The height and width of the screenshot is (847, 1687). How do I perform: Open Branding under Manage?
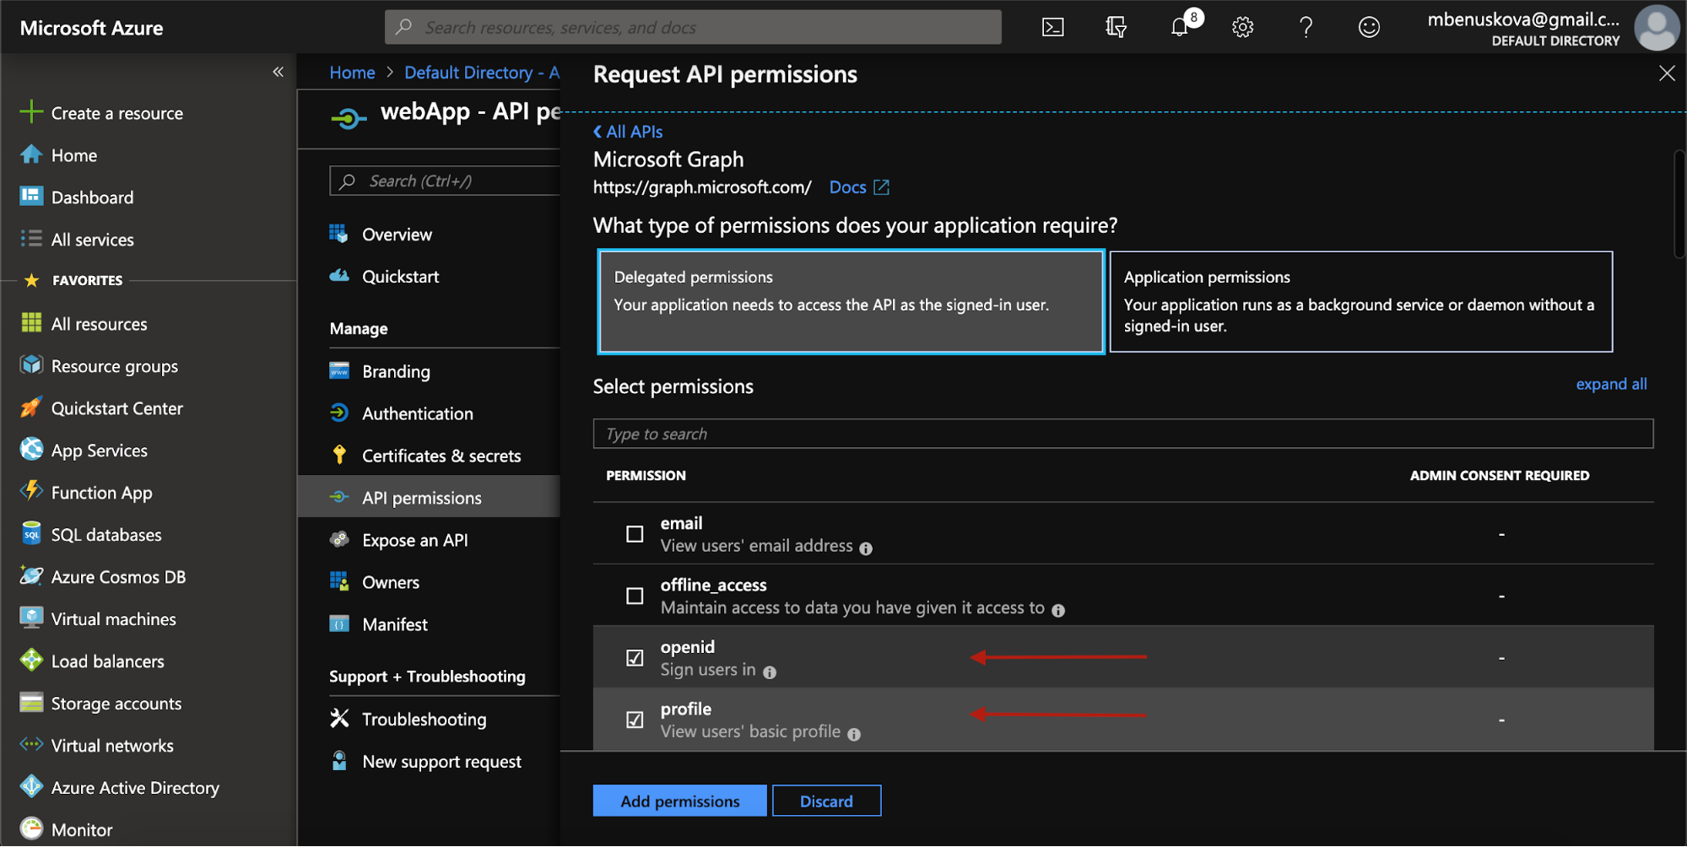396,372
